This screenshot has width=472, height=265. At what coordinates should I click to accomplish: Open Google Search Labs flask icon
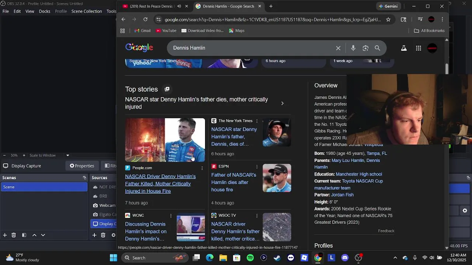404,48
